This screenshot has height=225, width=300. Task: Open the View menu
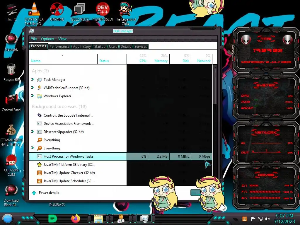62,39
